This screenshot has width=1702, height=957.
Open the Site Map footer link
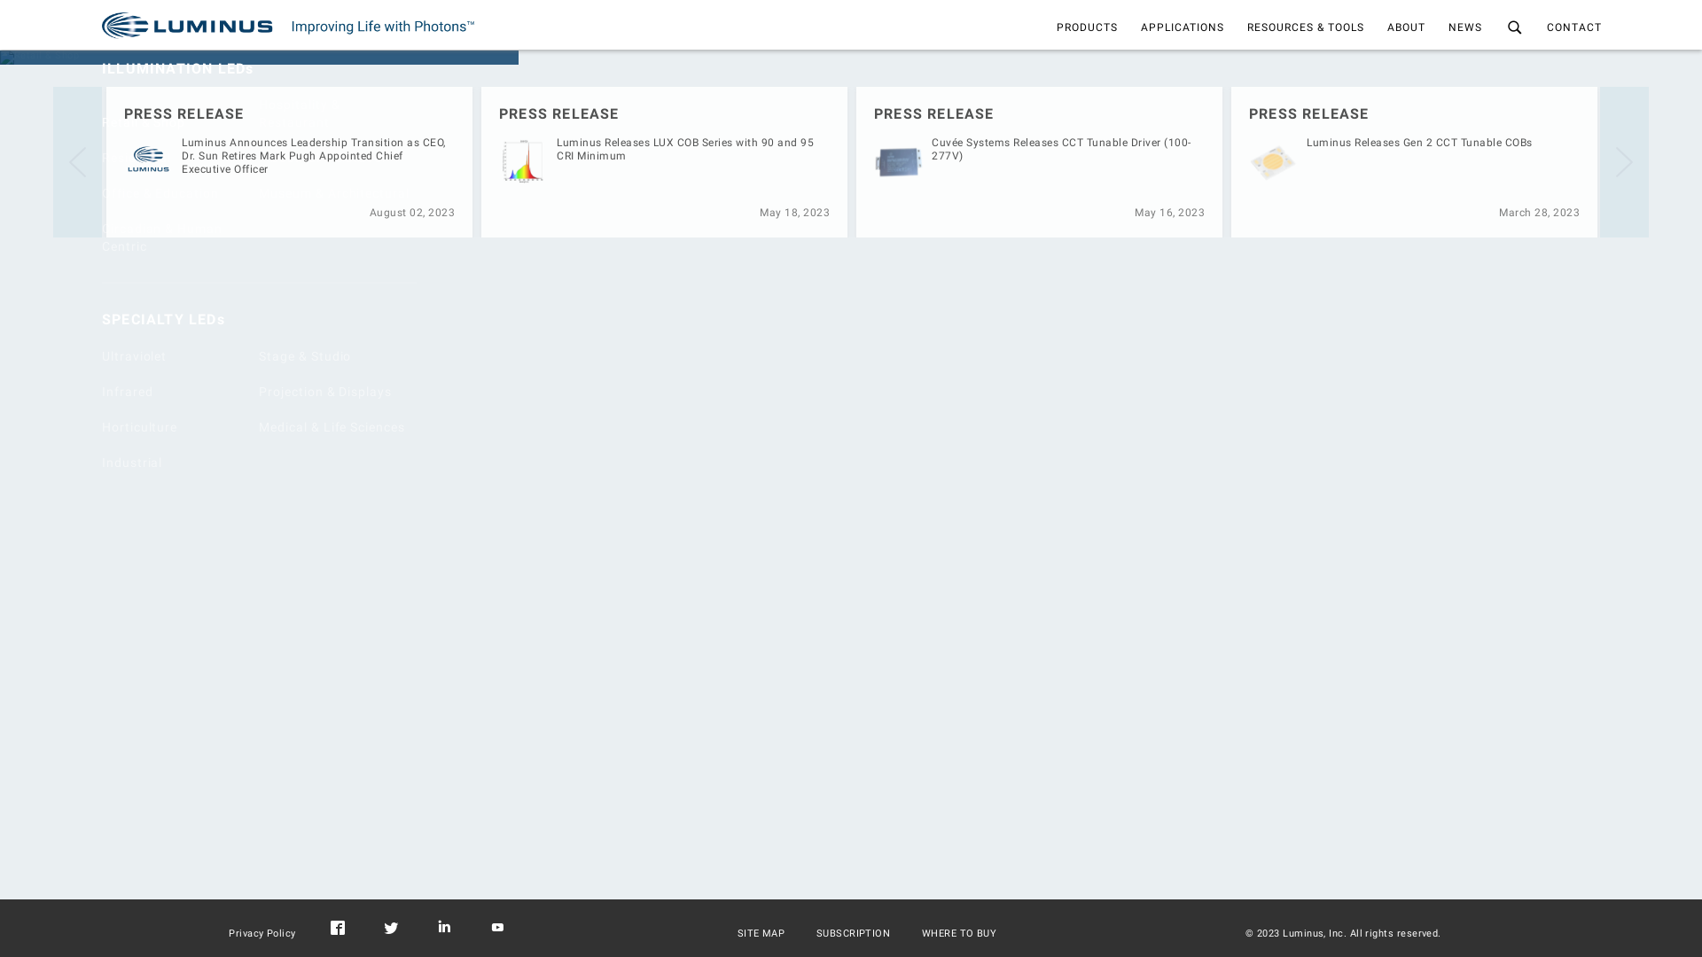[x=761, y=934]
